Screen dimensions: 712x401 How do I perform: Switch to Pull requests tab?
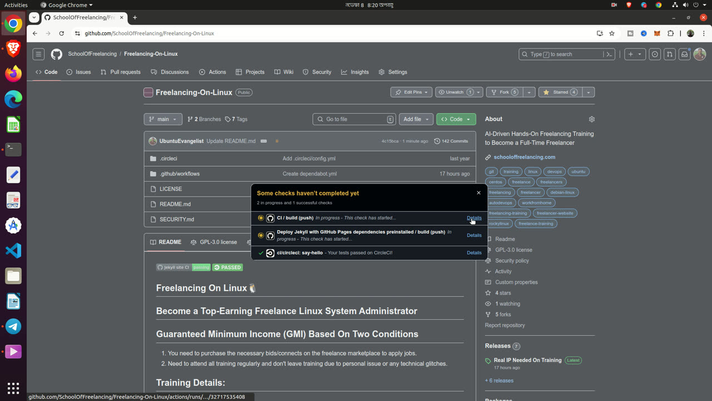click(x=120, y=72)
